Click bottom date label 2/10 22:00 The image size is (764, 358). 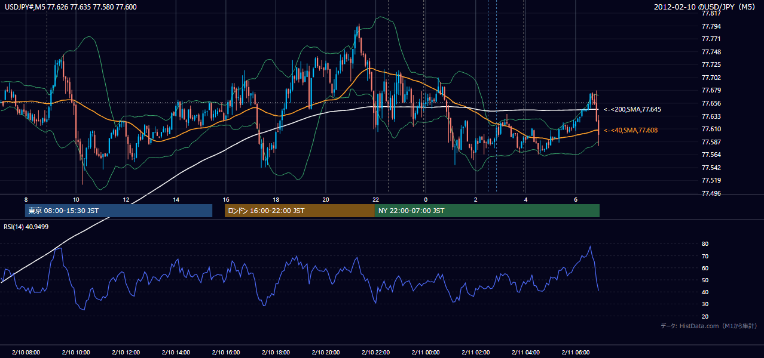pos(375,353)
